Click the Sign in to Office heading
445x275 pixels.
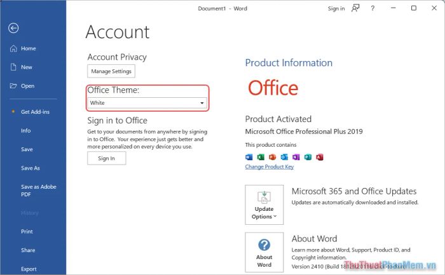(117, 121)
